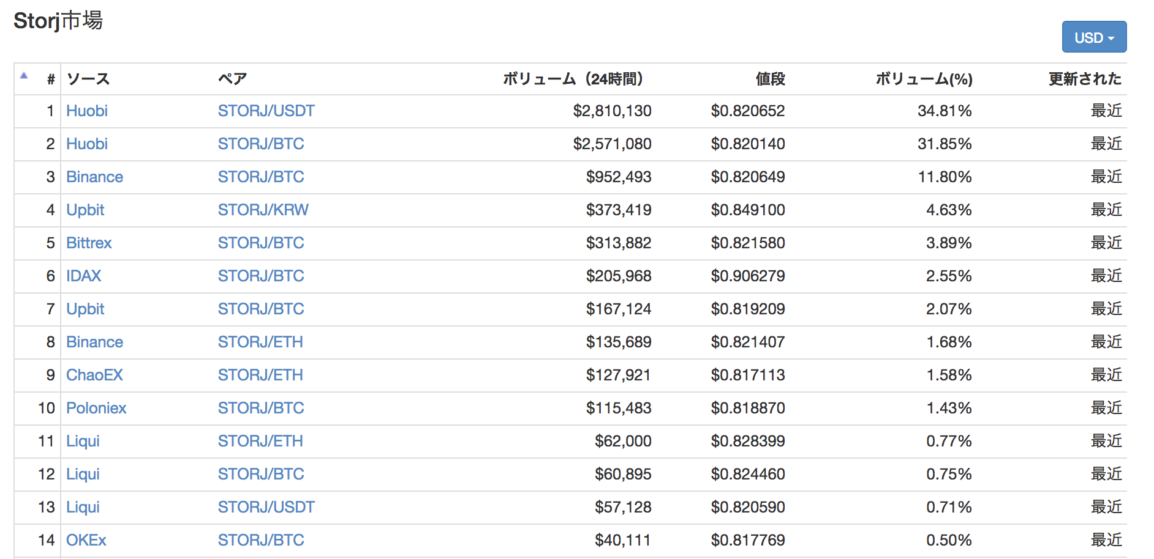Open the OKEx exchange link

[86, 540]
